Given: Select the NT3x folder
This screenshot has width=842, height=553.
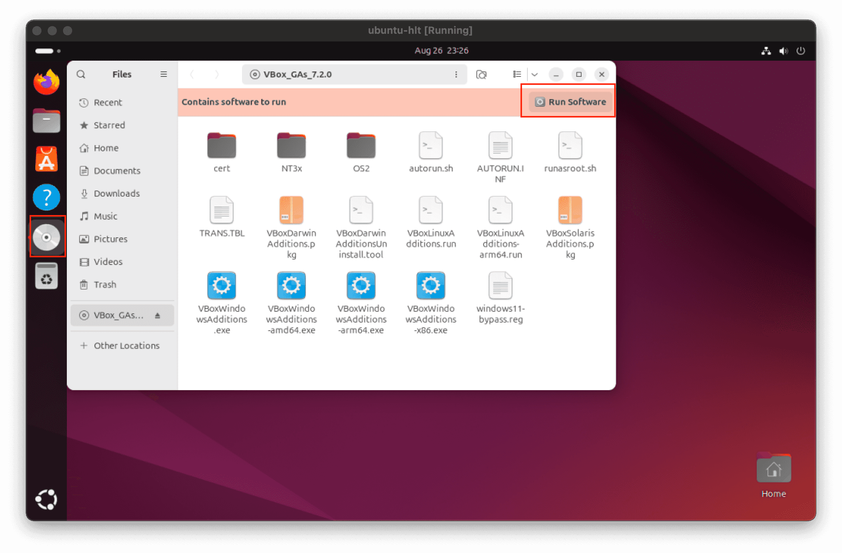Looking at the screenshot, I should click(x=292, y=152).
